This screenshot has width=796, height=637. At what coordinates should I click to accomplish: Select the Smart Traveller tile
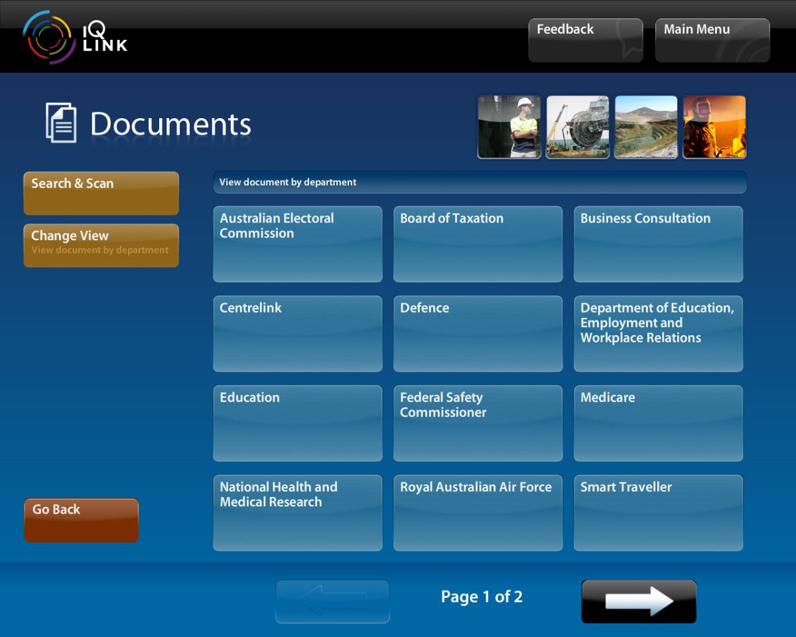[659, 513]
